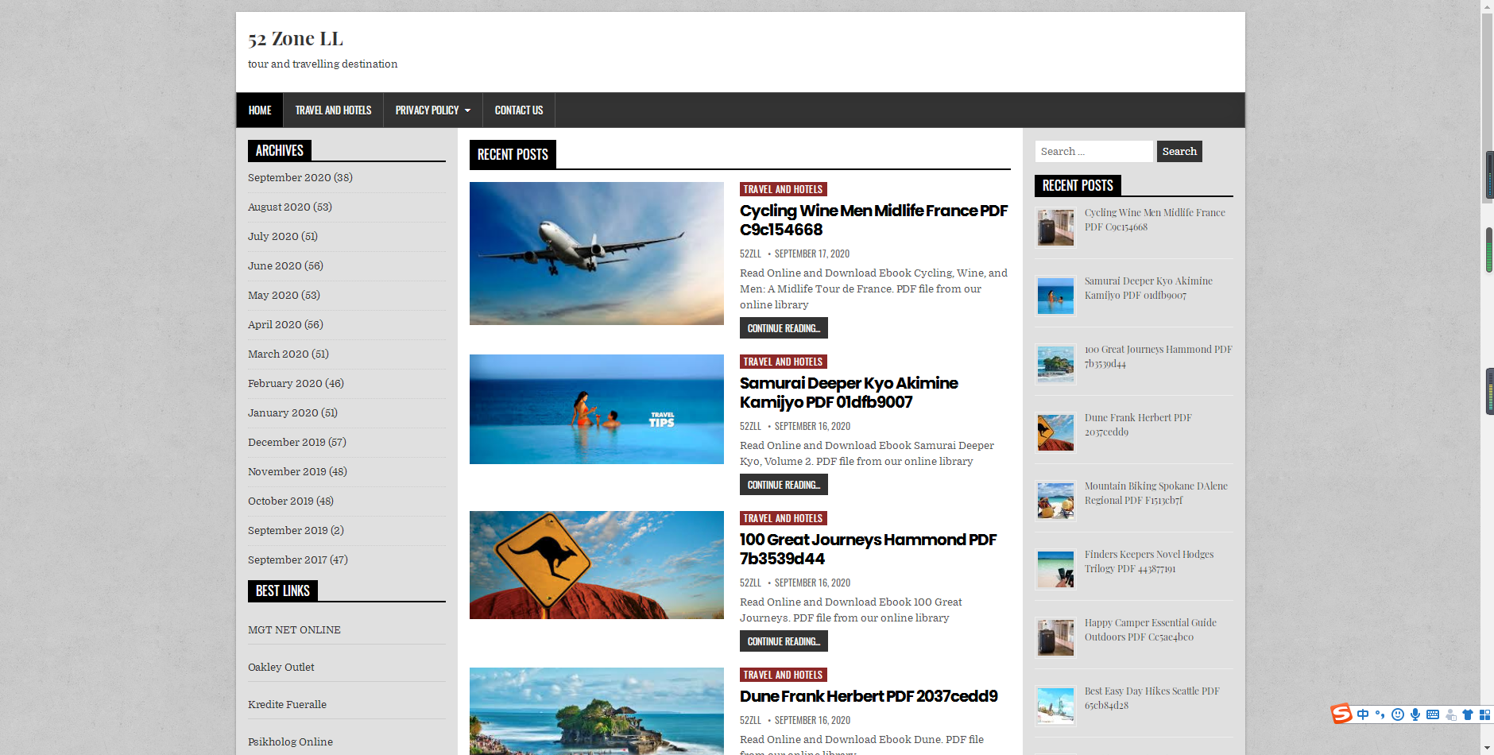Open September 2020 archive

[289, 177]
